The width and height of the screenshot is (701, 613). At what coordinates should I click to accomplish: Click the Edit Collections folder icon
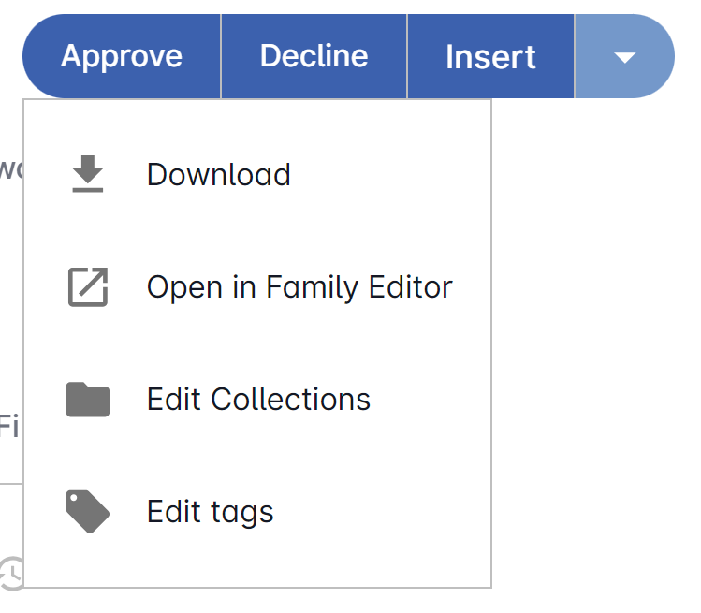(88, 400)
